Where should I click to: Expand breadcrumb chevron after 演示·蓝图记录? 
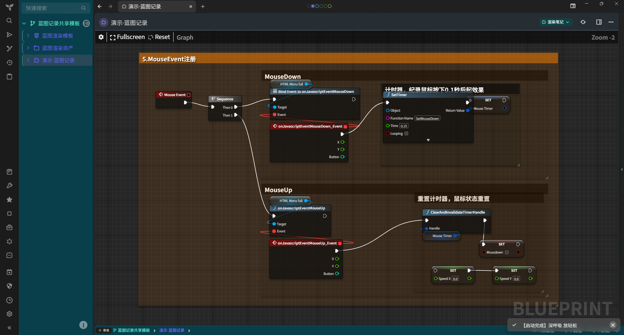coord(189,330)
